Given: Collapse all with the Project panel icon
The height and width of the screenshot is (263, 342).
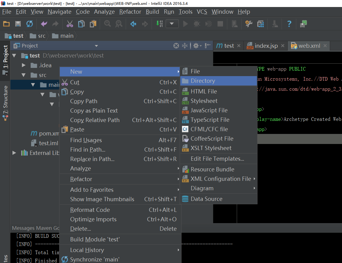Looking at the screenshot, I should pyautogui.click(x=185, y=46).
